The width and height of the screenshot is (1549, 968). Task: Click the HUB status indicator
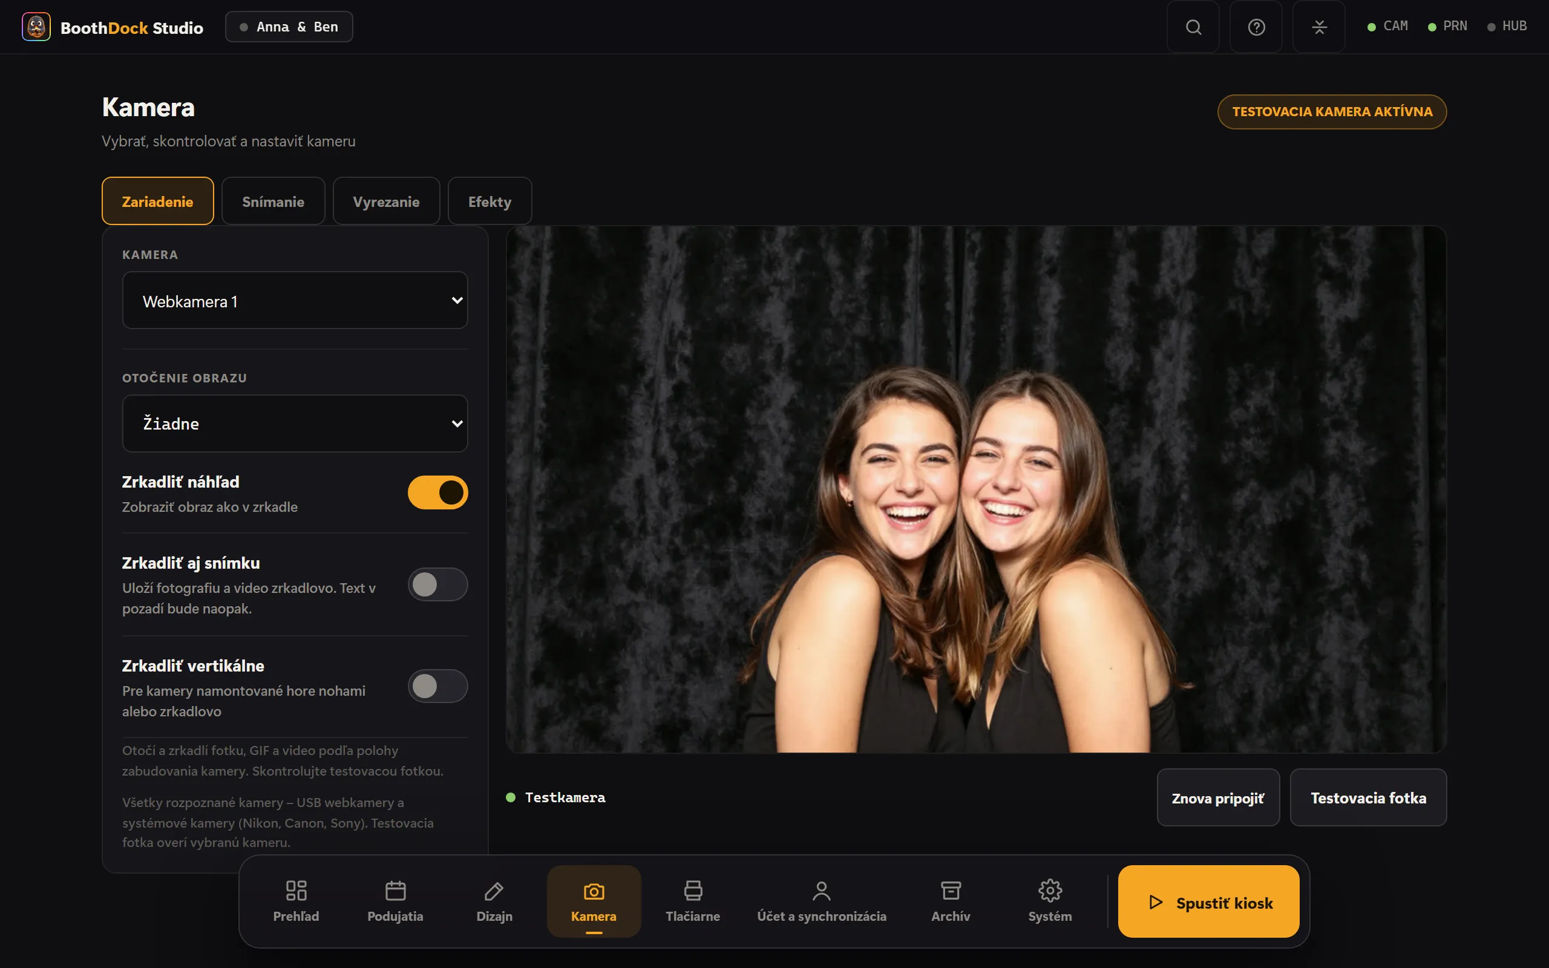point(1507,26)
